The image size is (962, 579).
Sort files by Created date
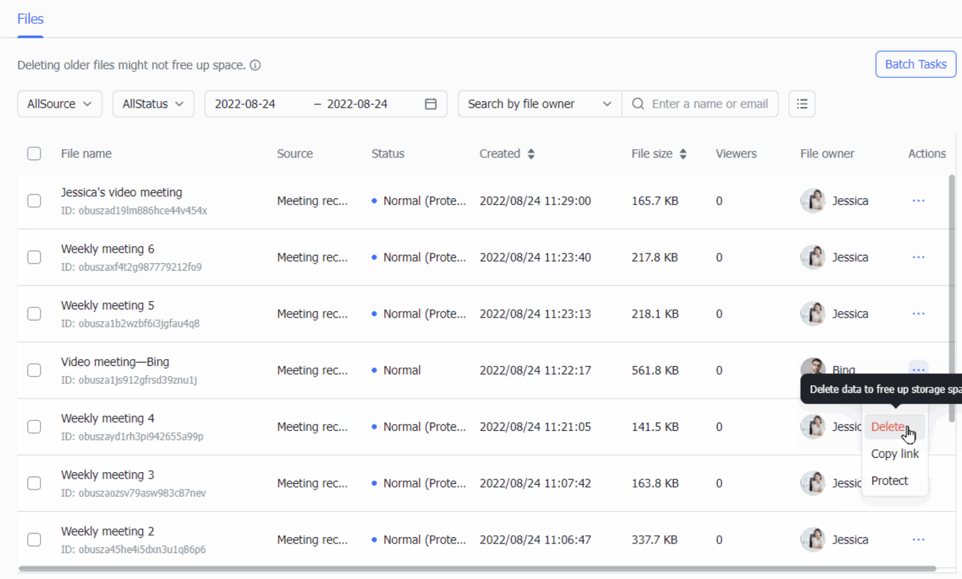point(531,154)
